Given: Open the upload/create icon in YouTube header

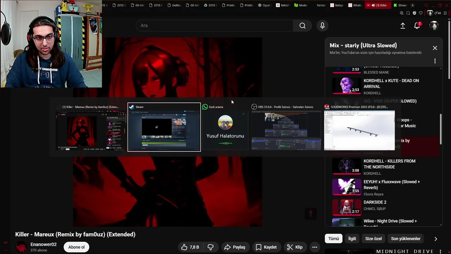Looking at the screenshot, I should tap(403, 25).
